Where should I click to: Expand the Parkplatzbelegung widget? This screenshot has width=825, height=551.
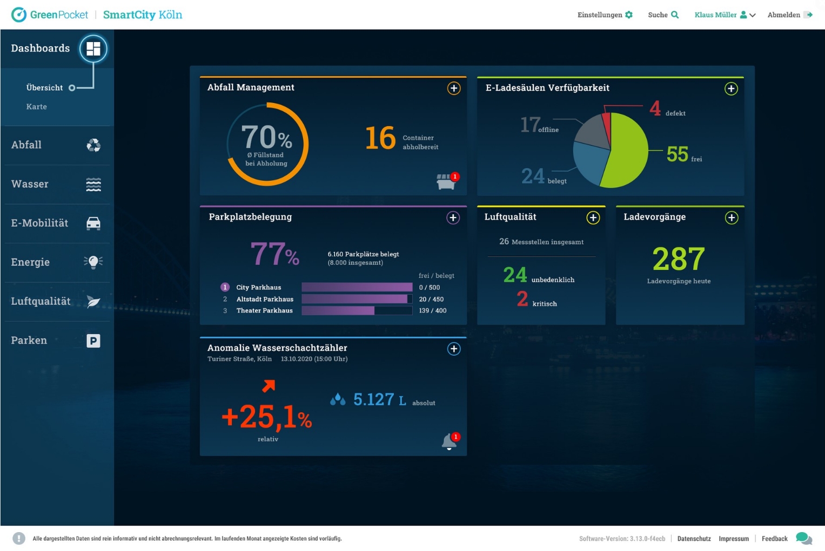pos(453,217)
